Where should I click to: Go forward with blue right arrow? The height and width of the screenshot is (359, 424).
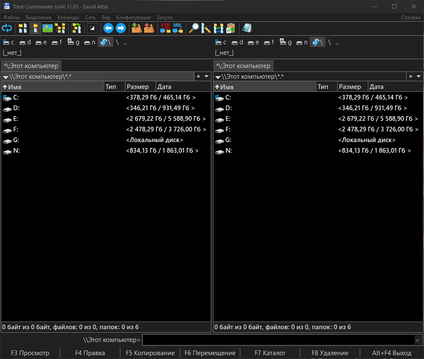[121, 28]
